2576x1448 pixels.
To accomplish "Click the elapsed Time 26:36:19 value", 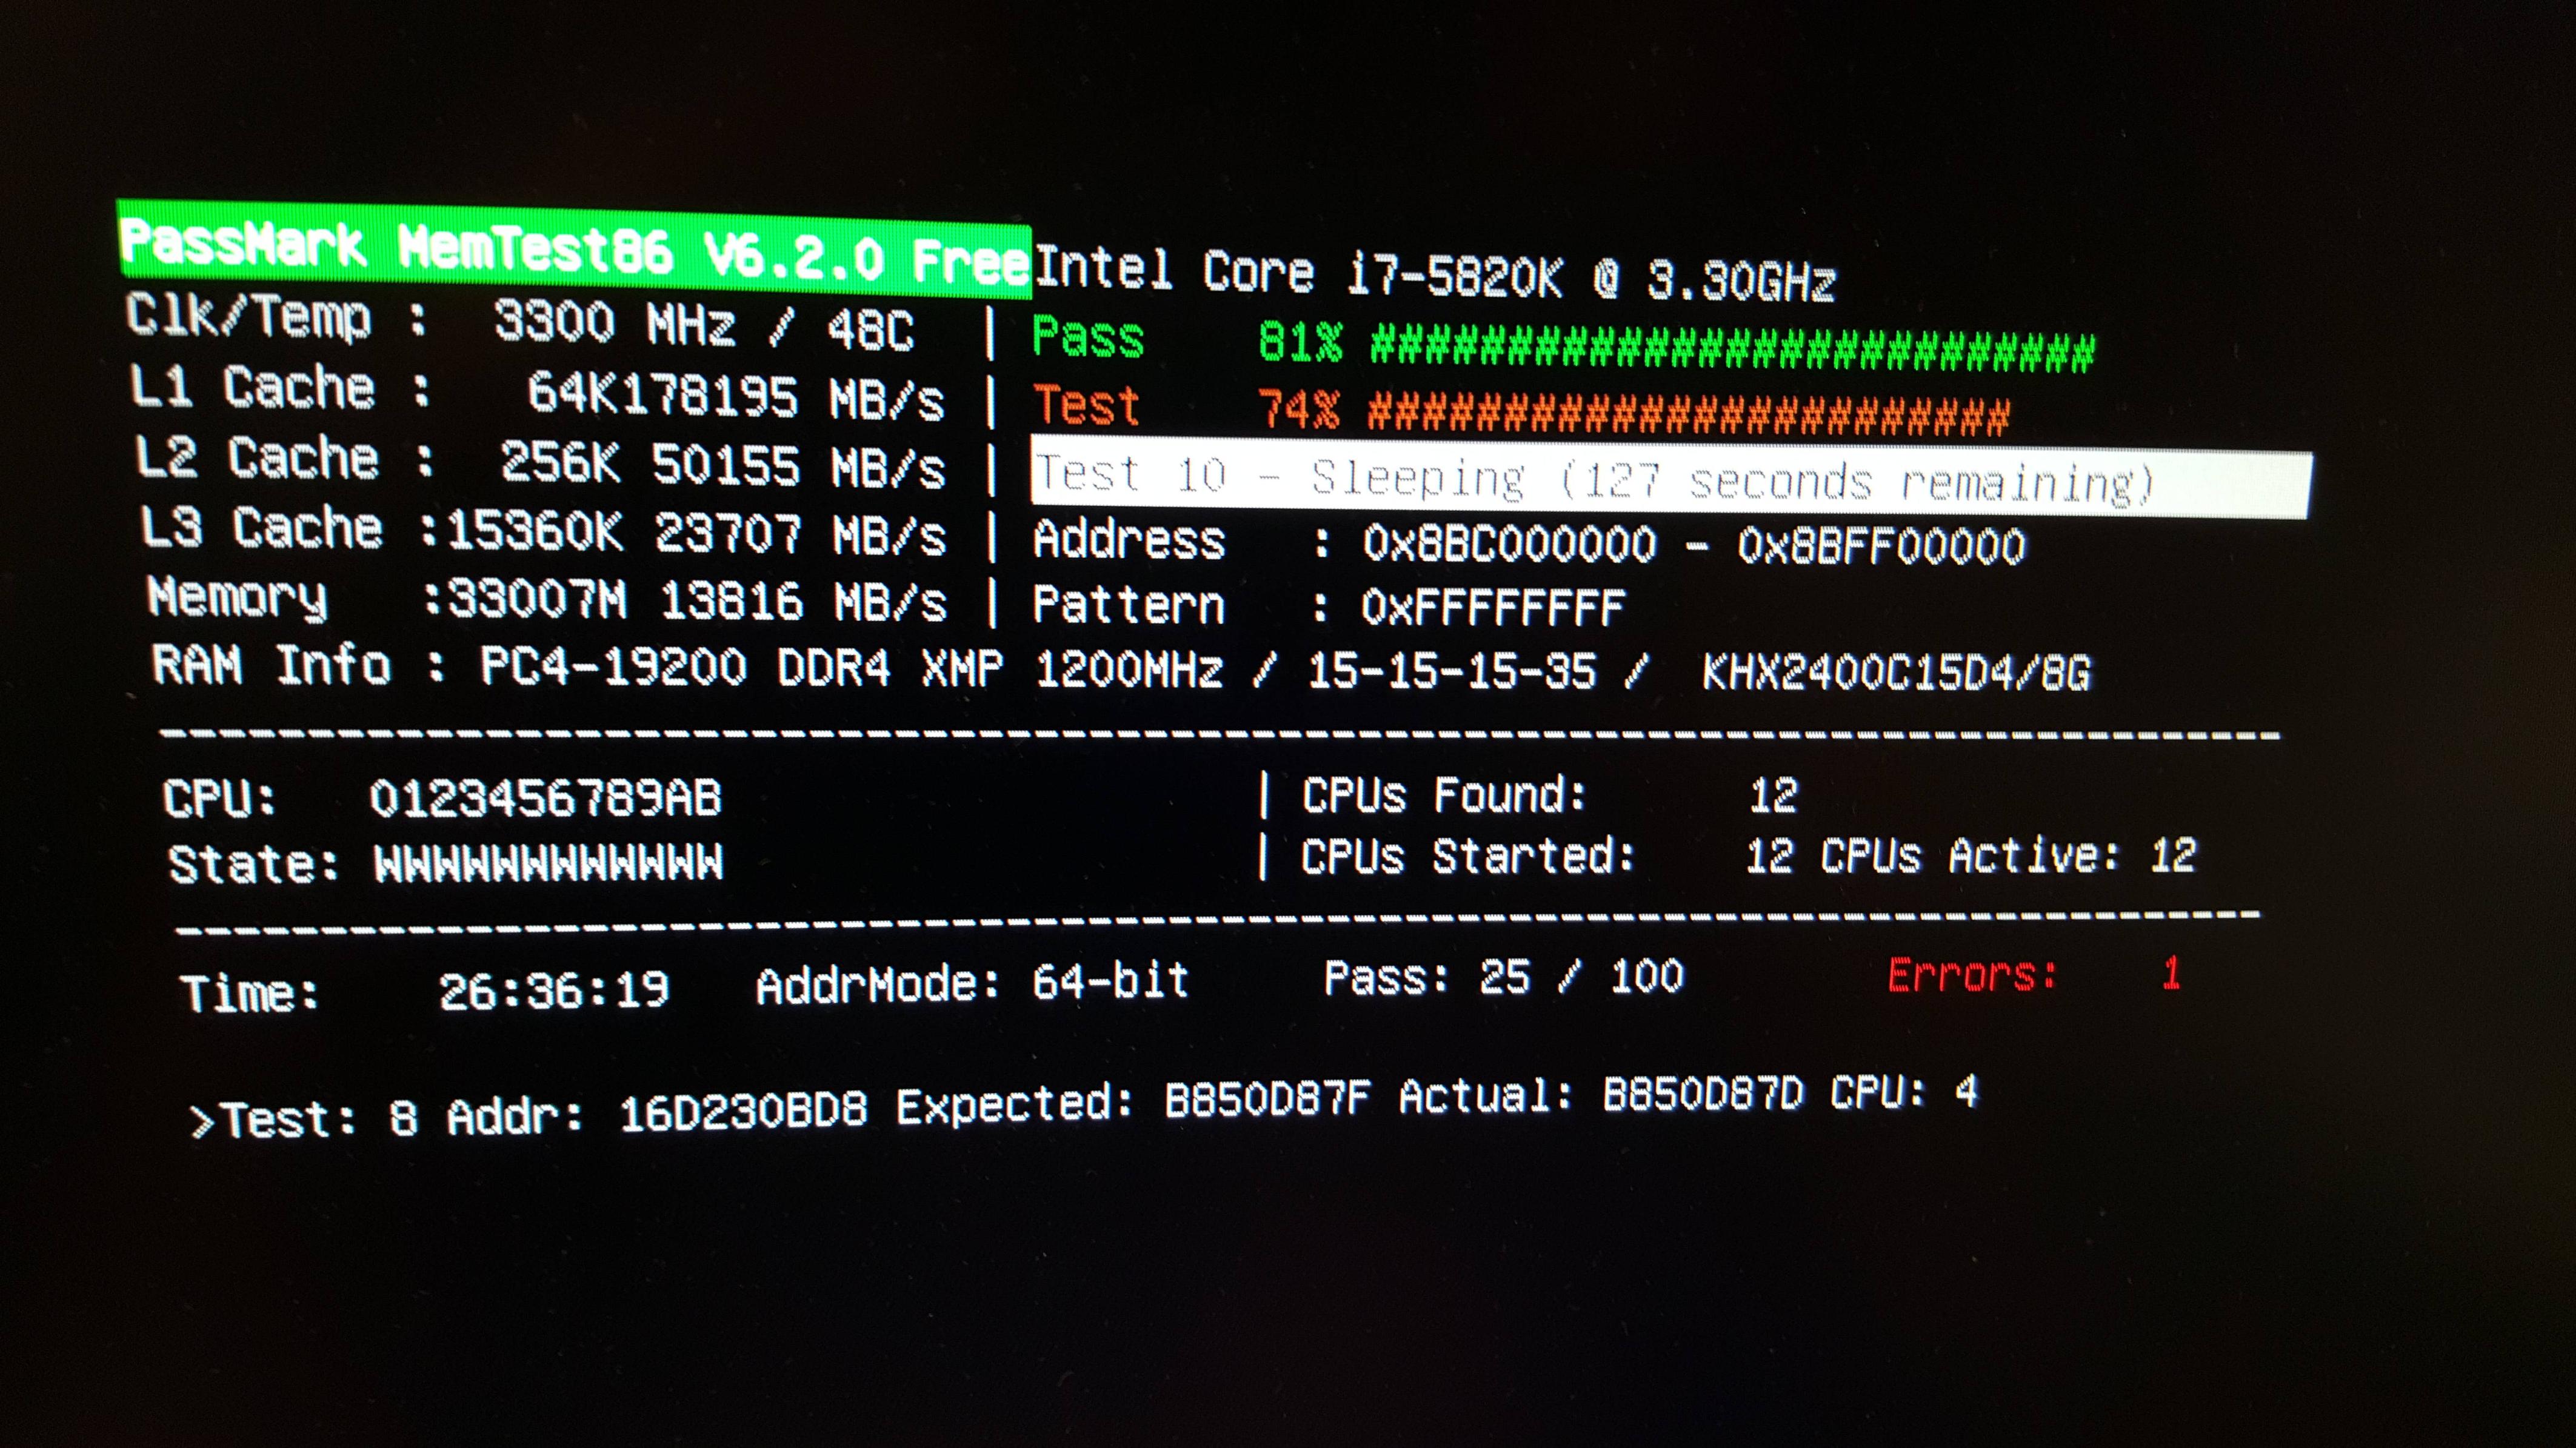I will pyautogui.click(x=553, y=991).
